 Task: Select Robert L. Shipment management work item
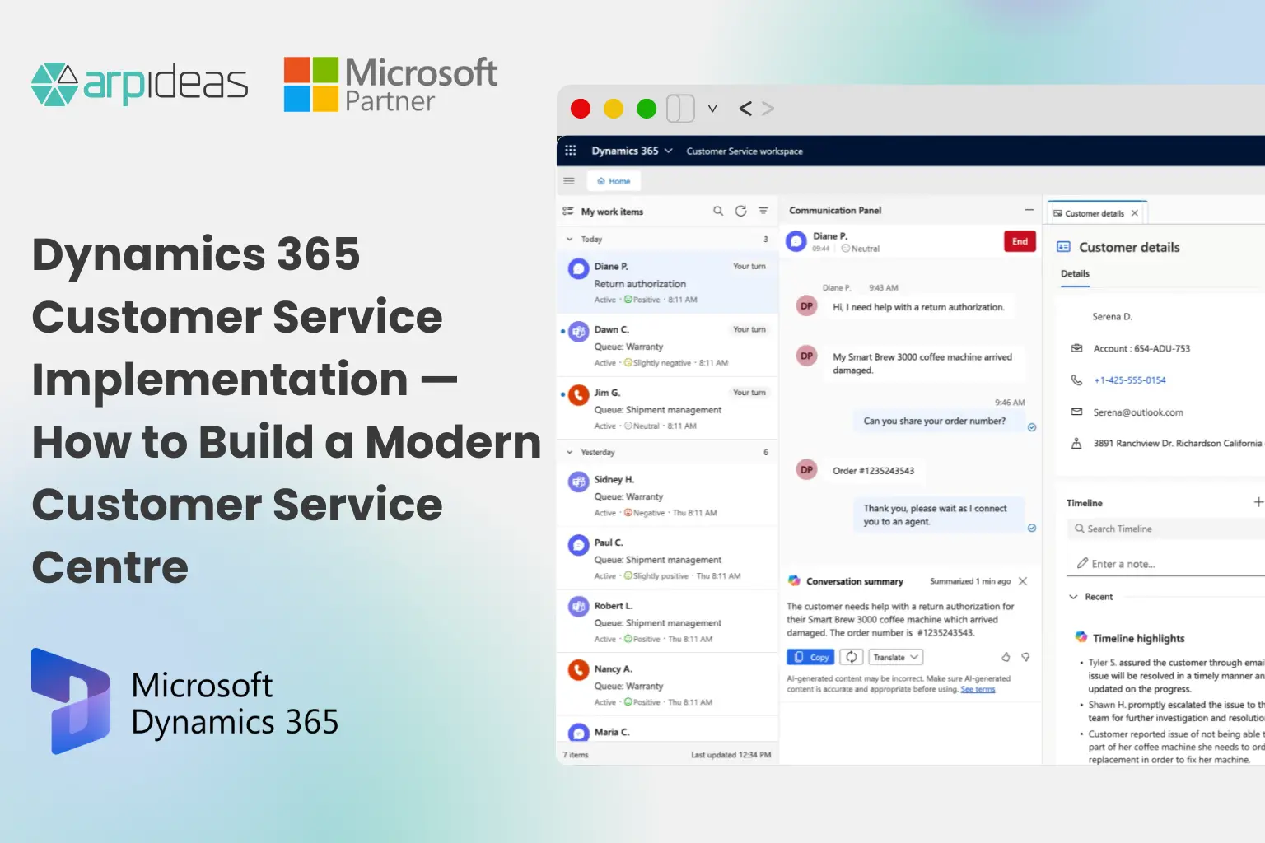click(668, 622)
